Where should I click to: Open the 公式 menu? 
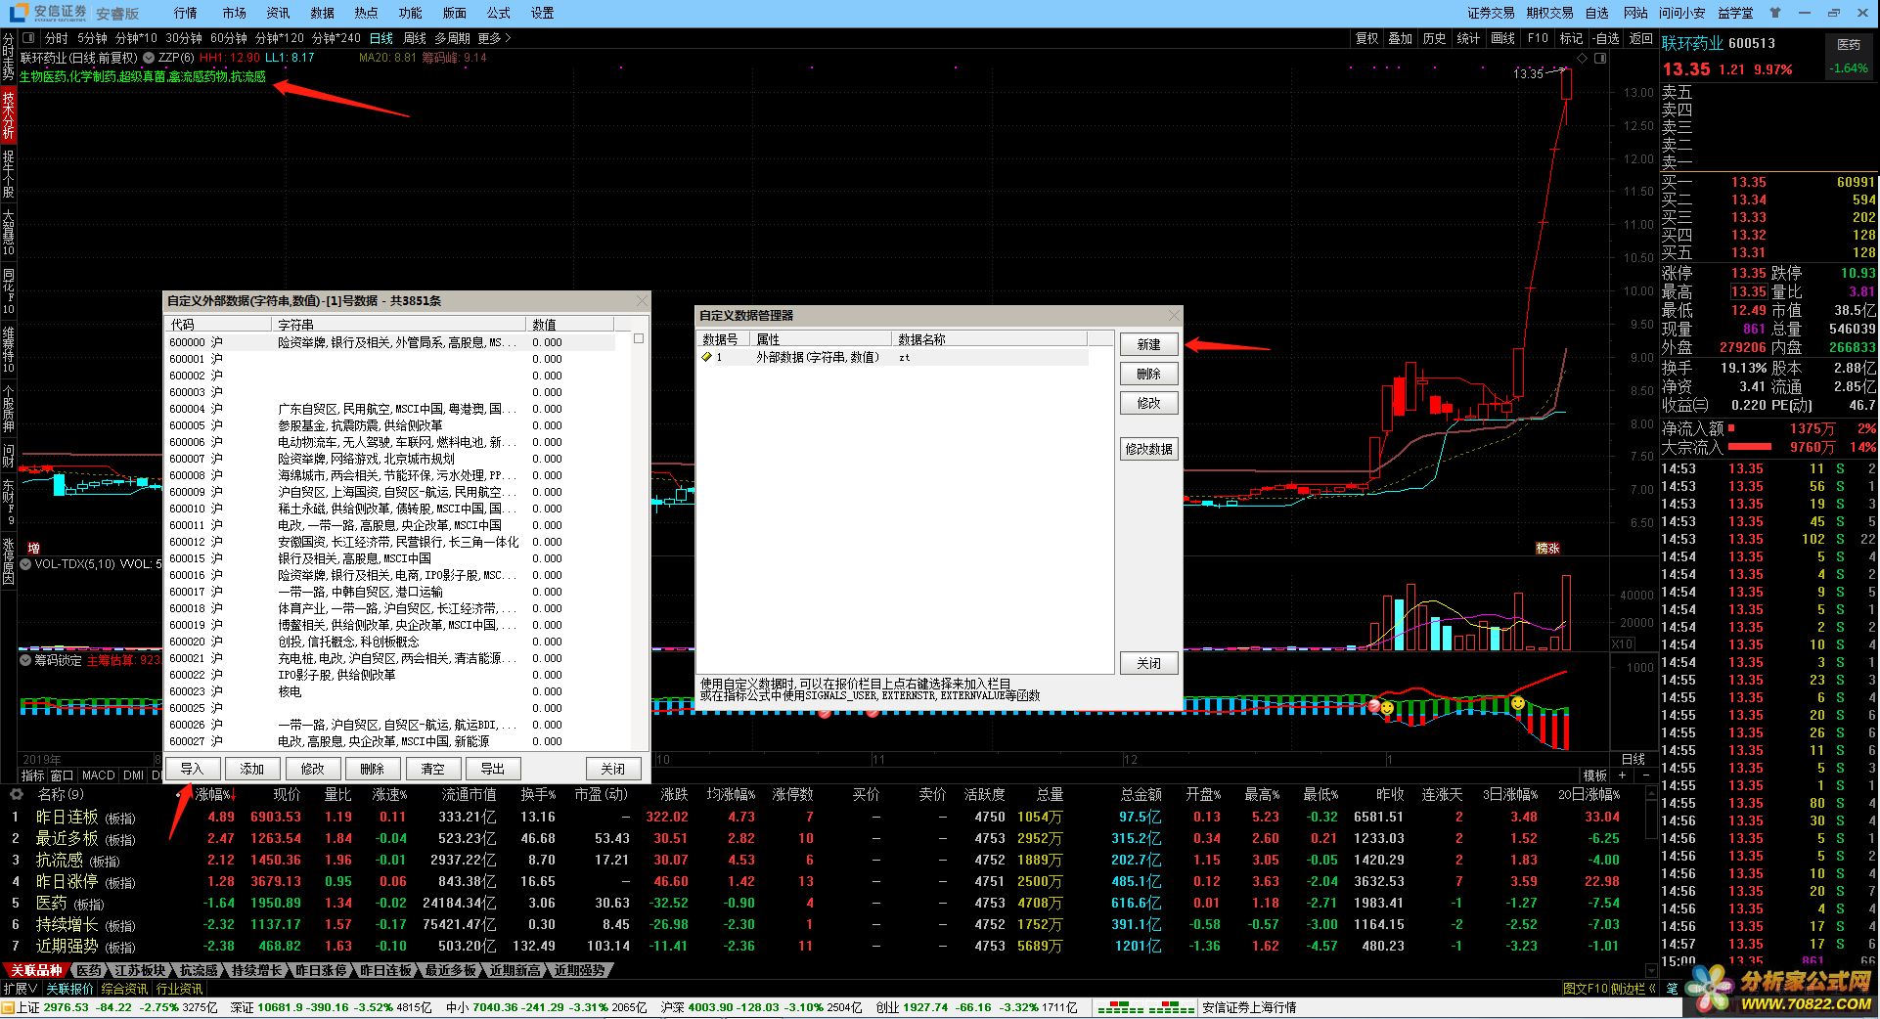(x=498, y=13)
